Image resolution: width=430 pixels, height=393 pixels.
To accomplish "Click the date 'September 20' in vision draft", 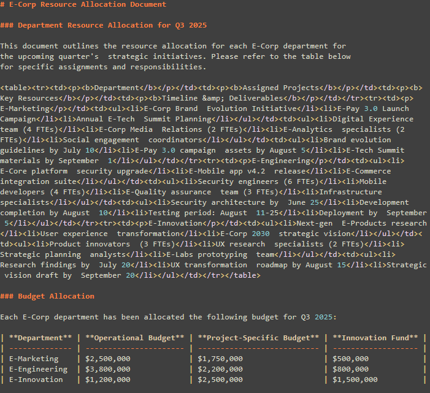I will (x=108, y=275).
